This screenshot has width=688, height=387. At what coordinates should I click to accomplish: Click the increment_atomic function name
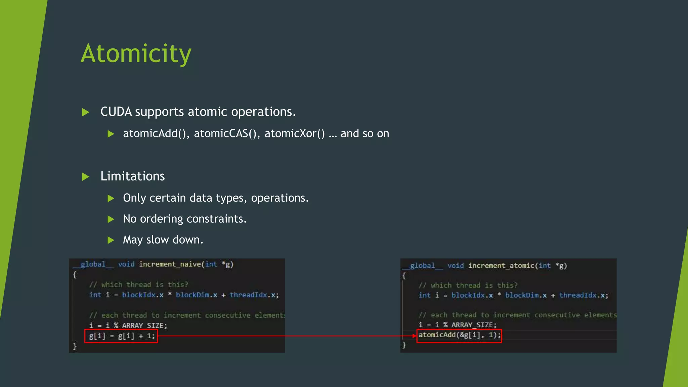tap(501, 266)
